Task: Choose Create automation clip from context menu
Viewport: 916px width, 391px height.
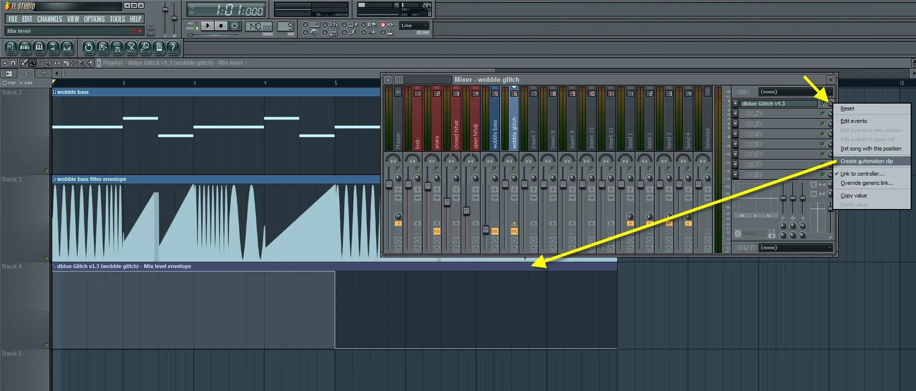Action: pyautogui.click(x=872, y=161)
